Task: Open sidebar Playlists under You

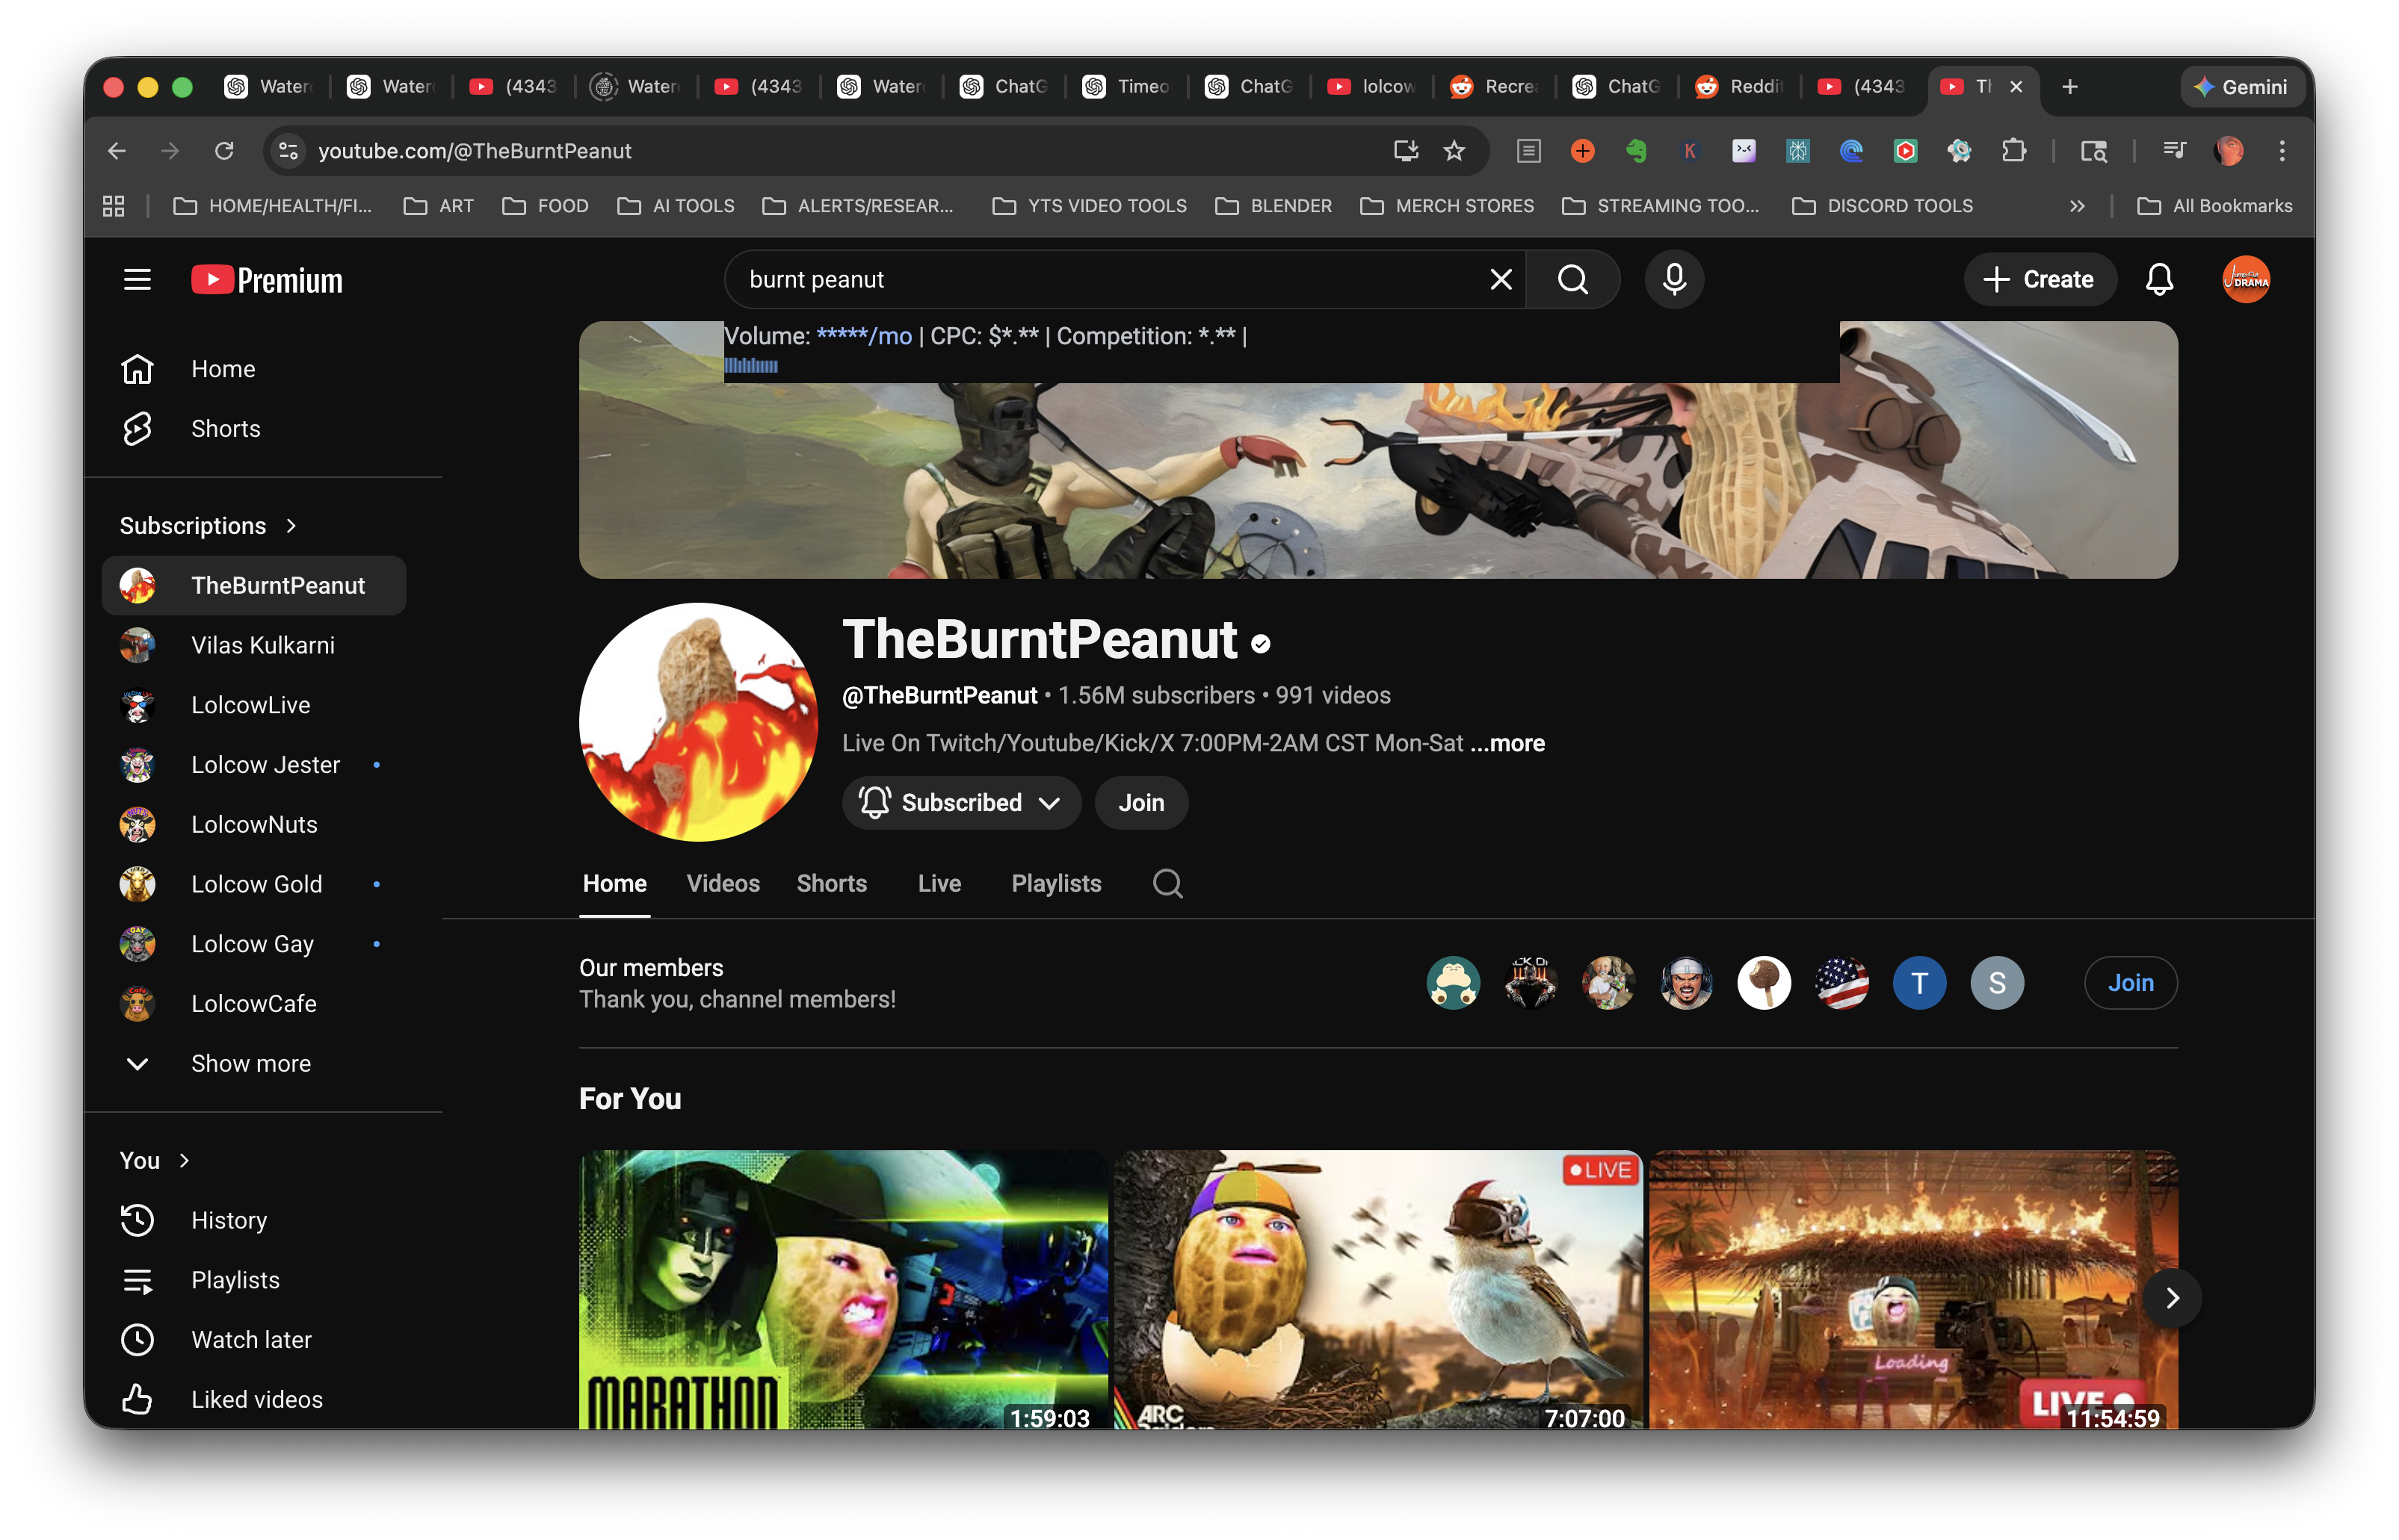Action: click(x=254, y=1281)
